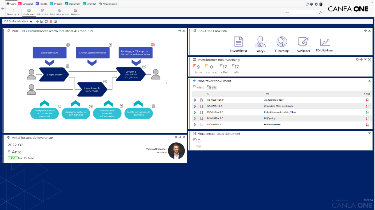Expand the Instruktioner min avdelning panel
375x210 pixels.
[x=365, y=59]
